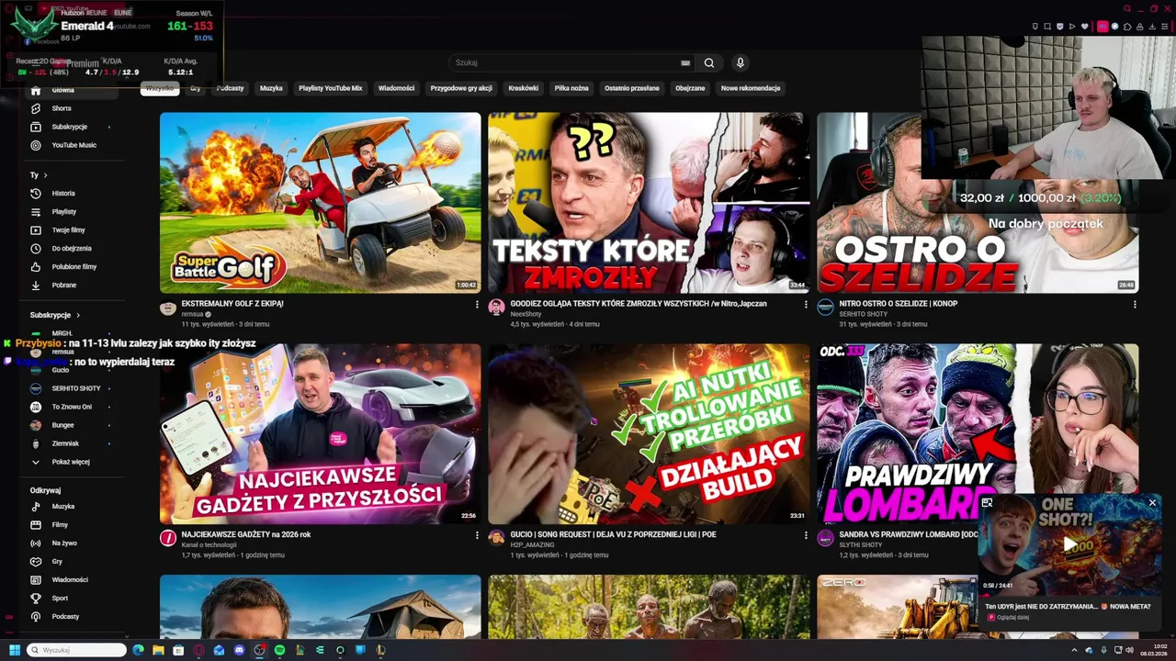
Task: Open Do obejrzenia watch later list
Action: coord(72,249)
